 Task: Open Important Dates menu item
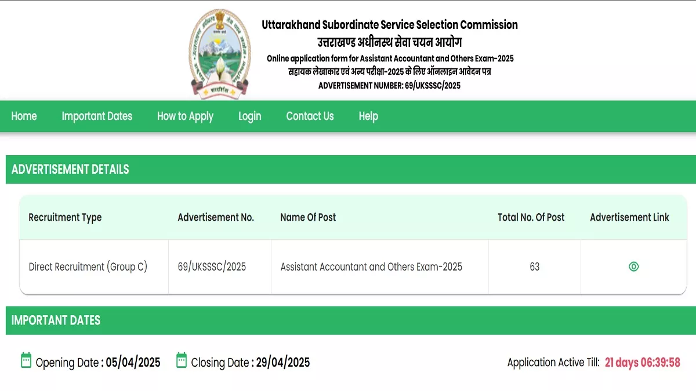(x=97, y=116)
